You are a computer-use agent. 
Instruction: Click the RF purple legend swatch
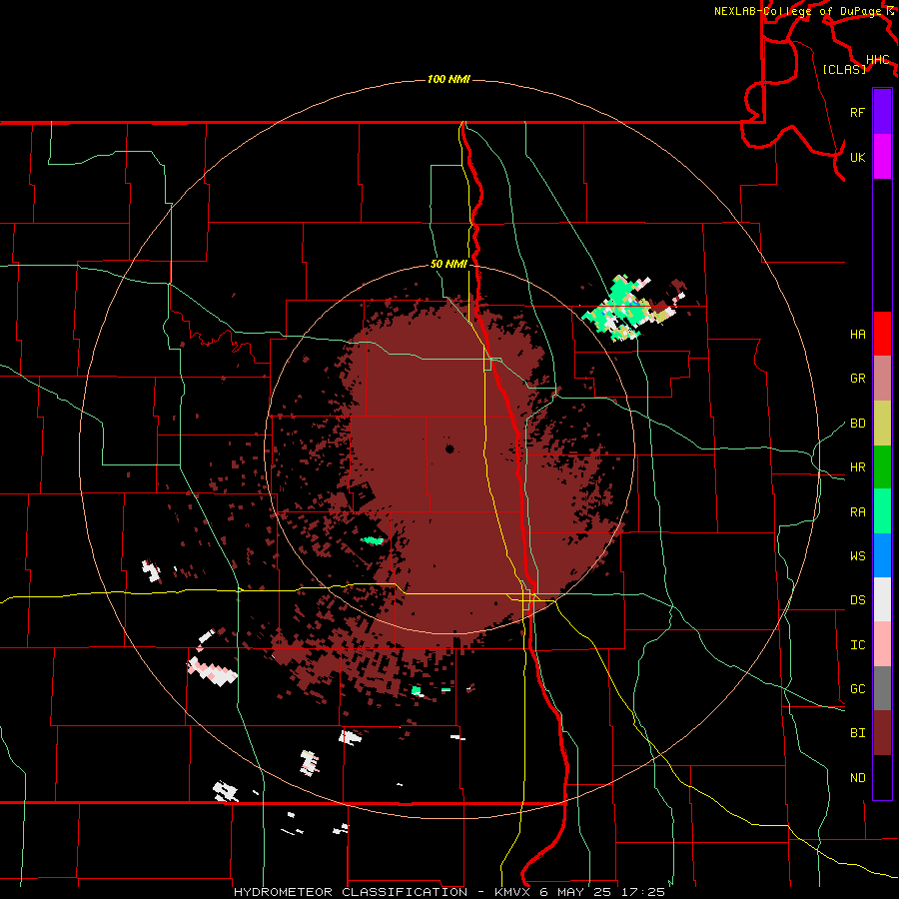[882, 112]
